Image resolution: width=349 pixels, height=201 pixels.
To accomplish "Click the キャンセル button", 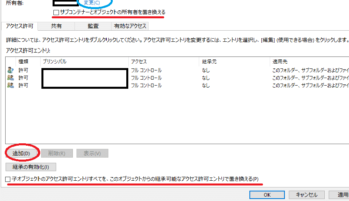I will [x=306, y=195].
